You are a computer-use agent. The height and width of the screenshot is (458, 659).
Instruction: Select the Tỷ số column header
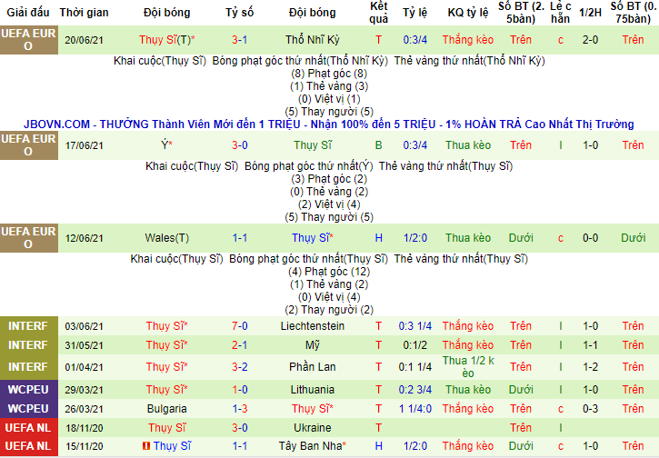(x=240, y=13)
